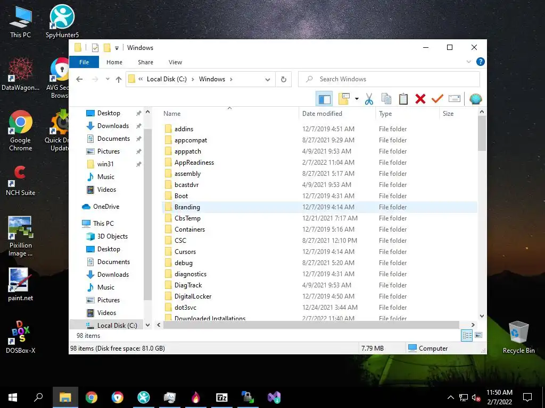
Task: Click Windows Start button
Action: [13, 397]
